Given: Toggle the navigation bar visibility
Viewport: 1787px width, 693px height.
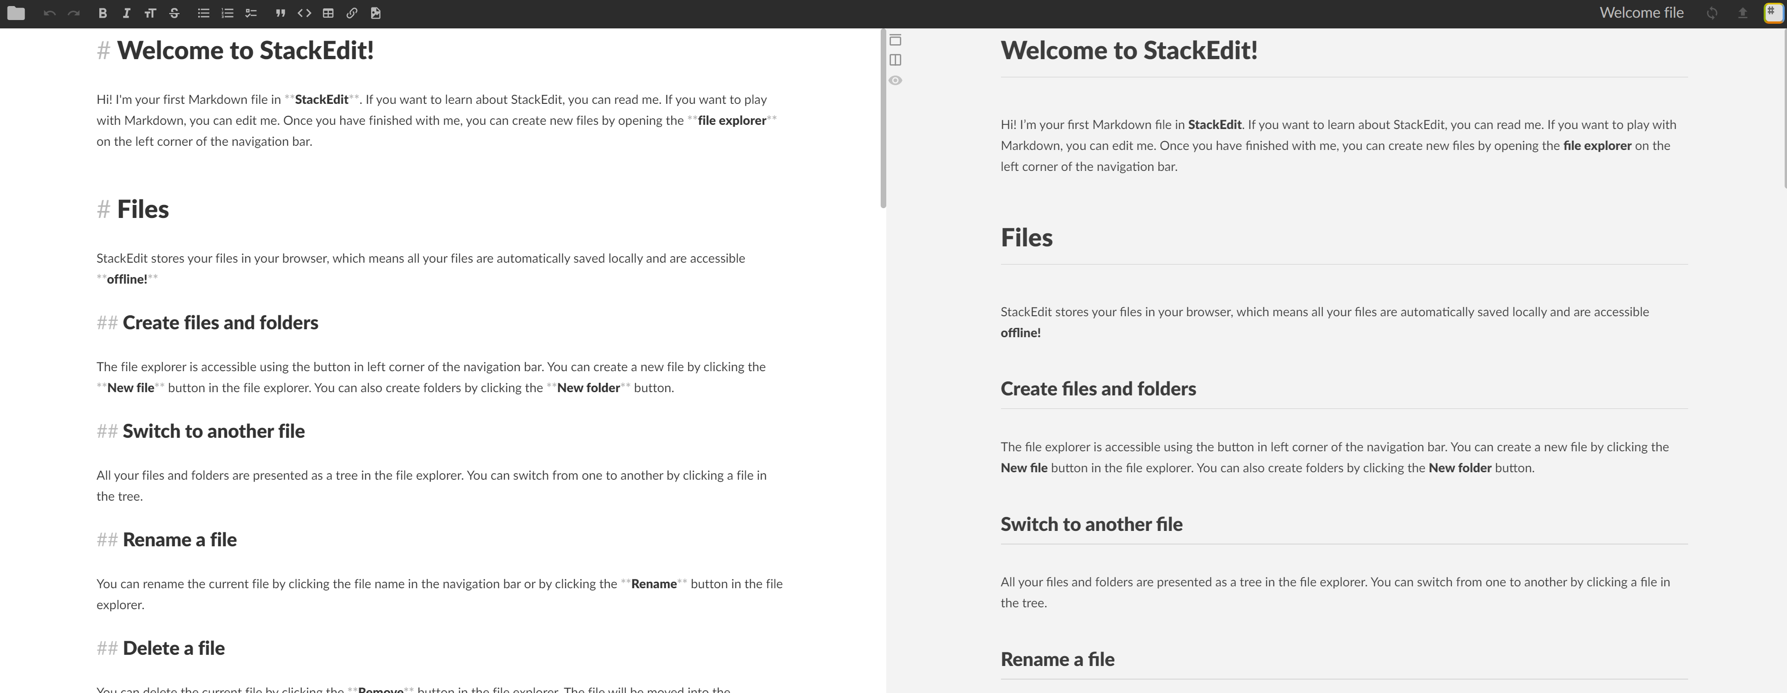Looking at the screenshot, I should click(895, 40).
